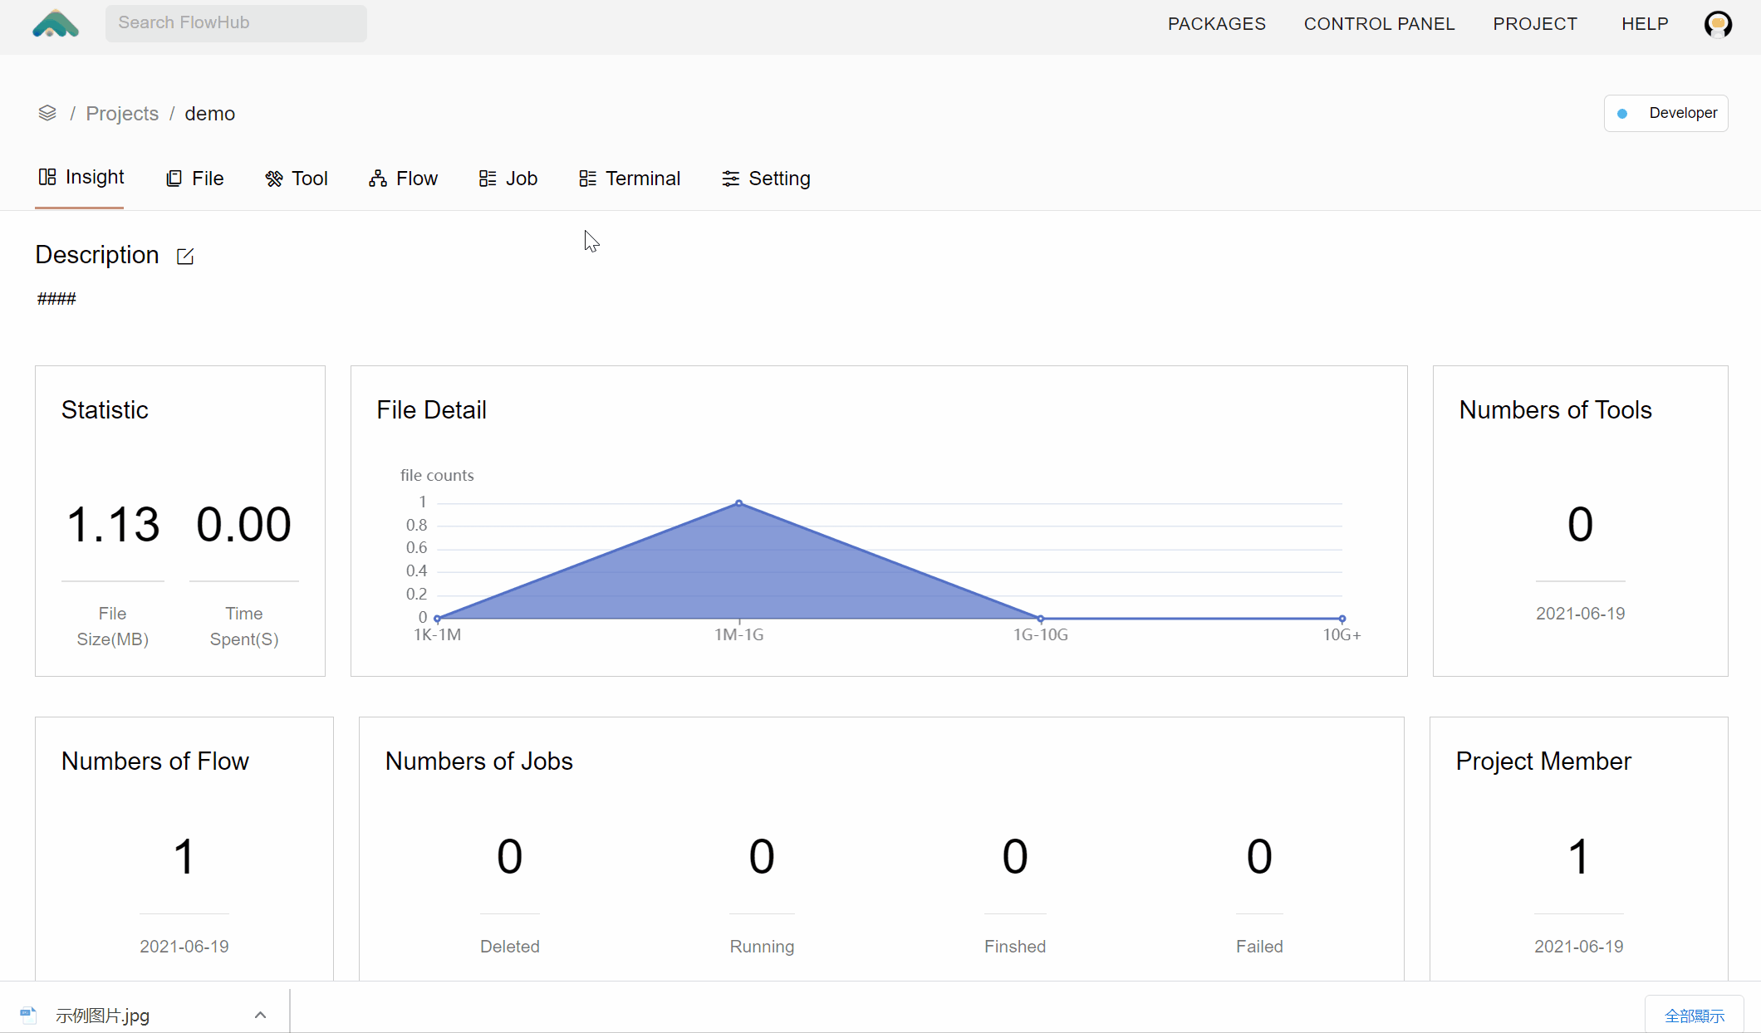Click the Tool wrench icon

pos(273,179)
